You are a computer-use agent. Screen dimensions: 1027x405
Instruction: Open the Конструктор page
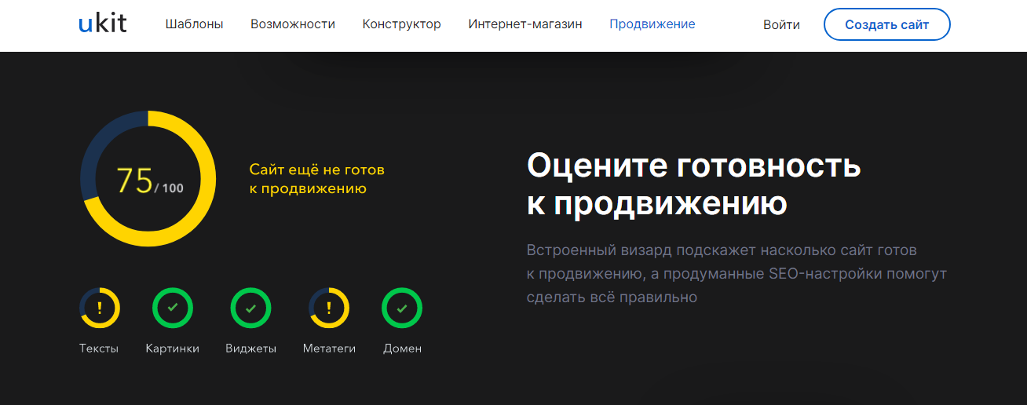401,24
